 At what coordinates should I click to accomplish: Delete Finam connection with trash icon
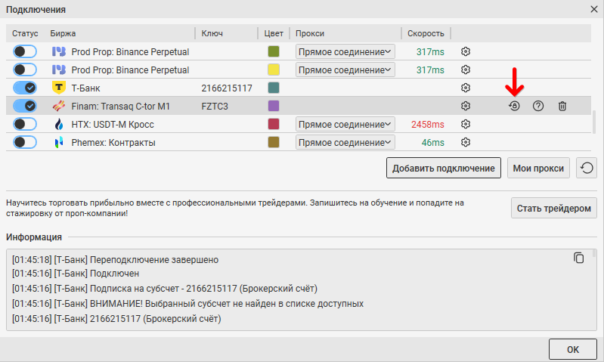click(562, 106)
